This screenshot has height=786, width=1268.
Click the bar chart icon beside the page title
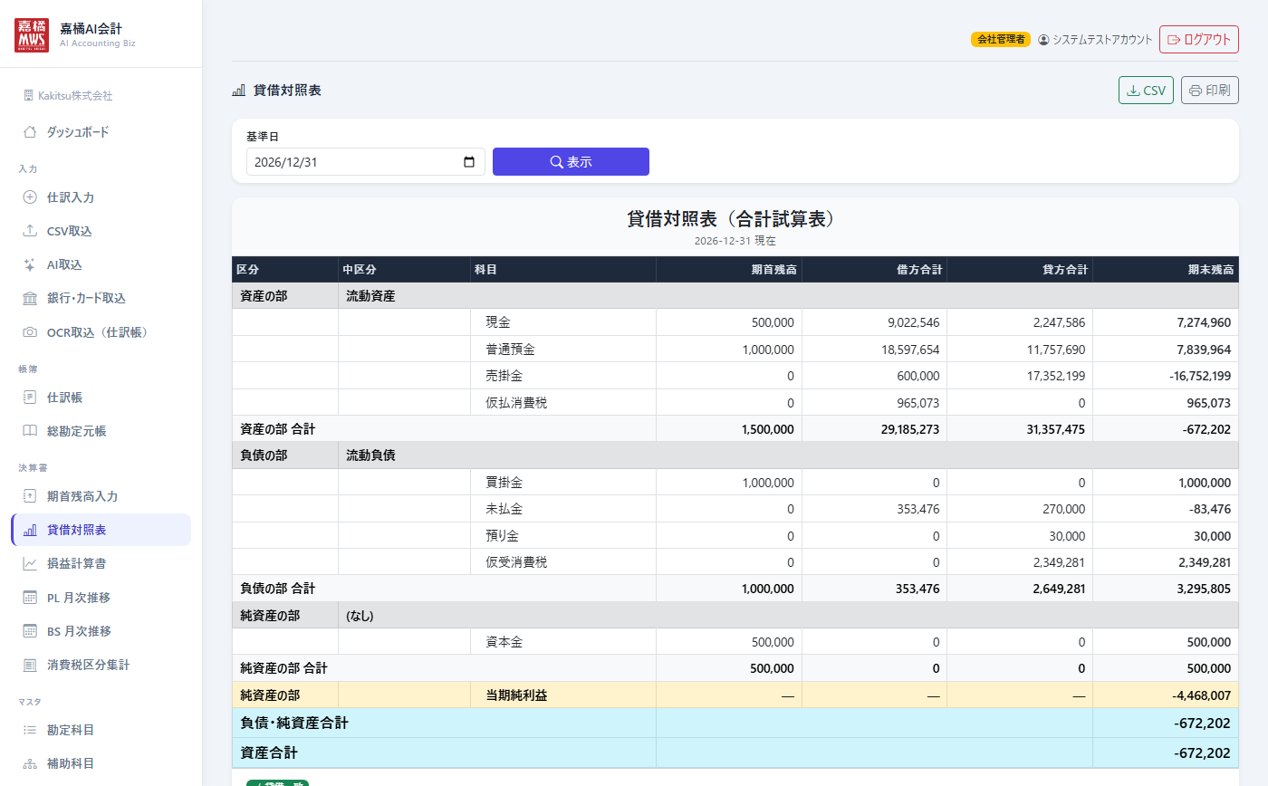[x=239, y=91]
